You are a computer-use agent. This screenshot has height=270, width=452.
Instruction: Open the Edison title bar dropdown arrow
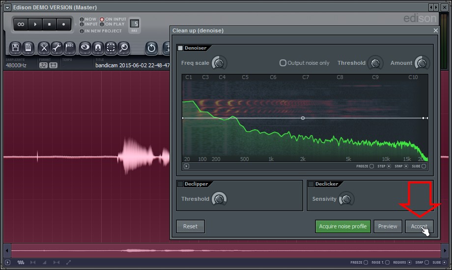click(7, 7)
